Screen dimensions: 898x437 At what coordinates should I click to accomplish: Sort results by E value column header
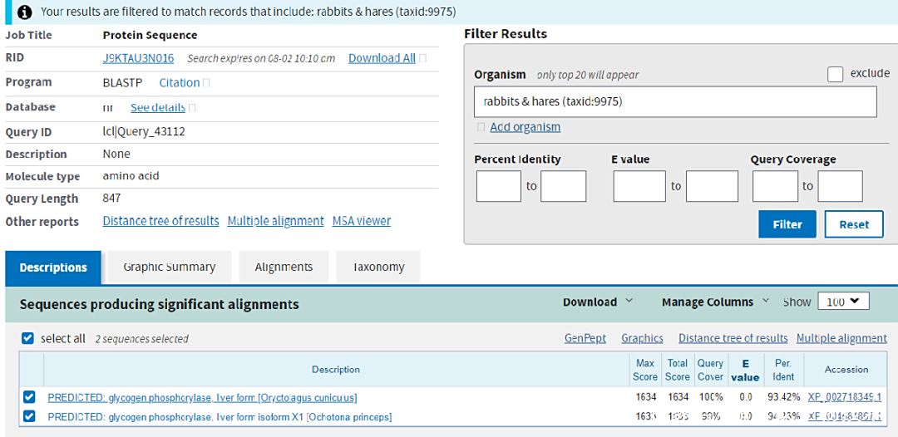[x=745, y=371]
